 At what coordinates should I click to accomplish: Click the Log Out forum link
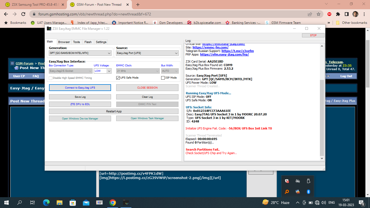[x=346, y=76]
